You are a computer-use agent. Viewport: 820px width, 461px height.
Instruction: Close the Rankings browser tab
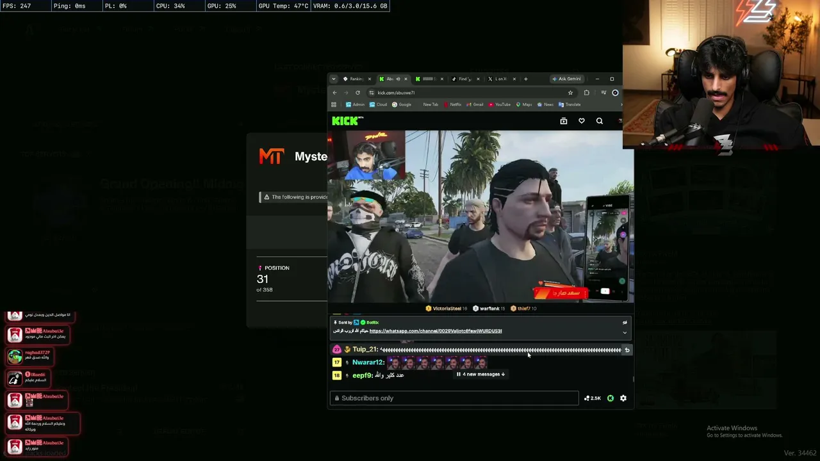pos(369,79)
